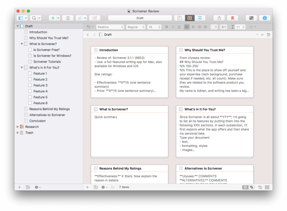This screenshot has width=287, height=211.
Task: Select Why Should You Trust Me? in binder
Action: click(49, 38)
